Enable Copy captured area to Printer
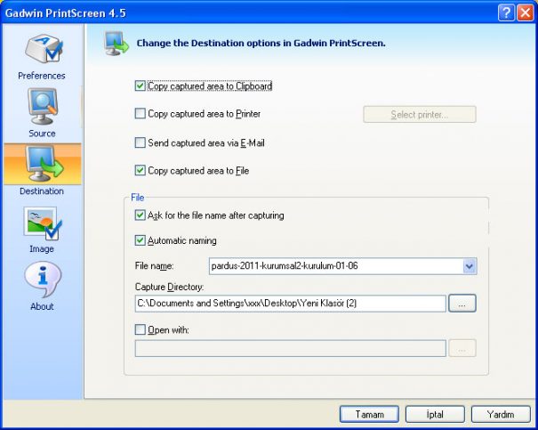This screenshot has width=538, height=430. [140, 113]
